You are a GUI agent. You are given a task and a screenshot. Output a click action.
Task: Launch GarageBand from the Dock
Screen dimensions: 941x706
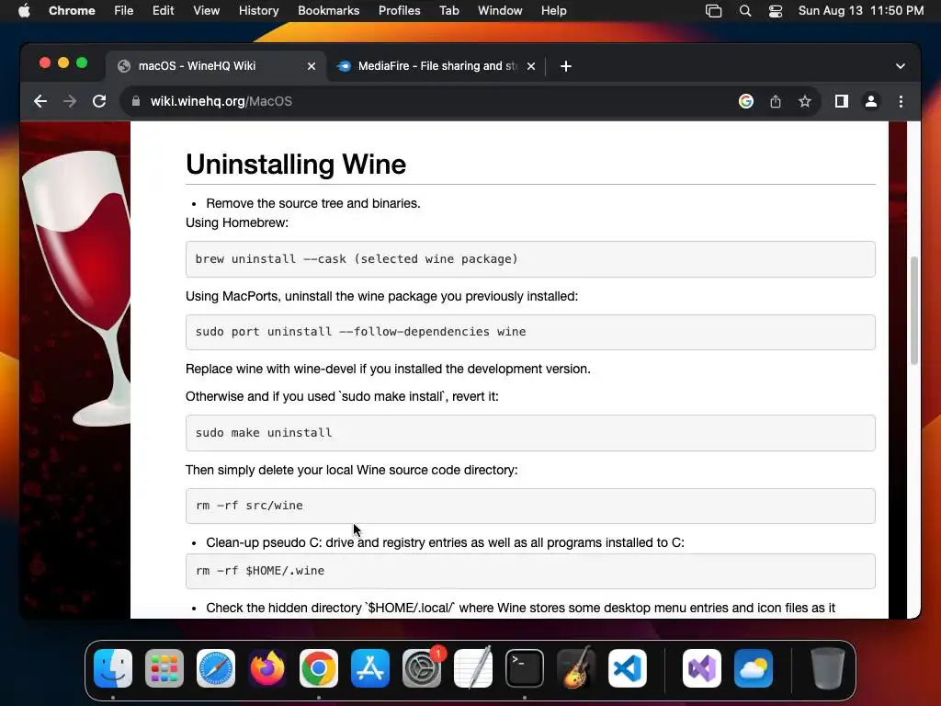pyautogui.click(x=576, y=668)
